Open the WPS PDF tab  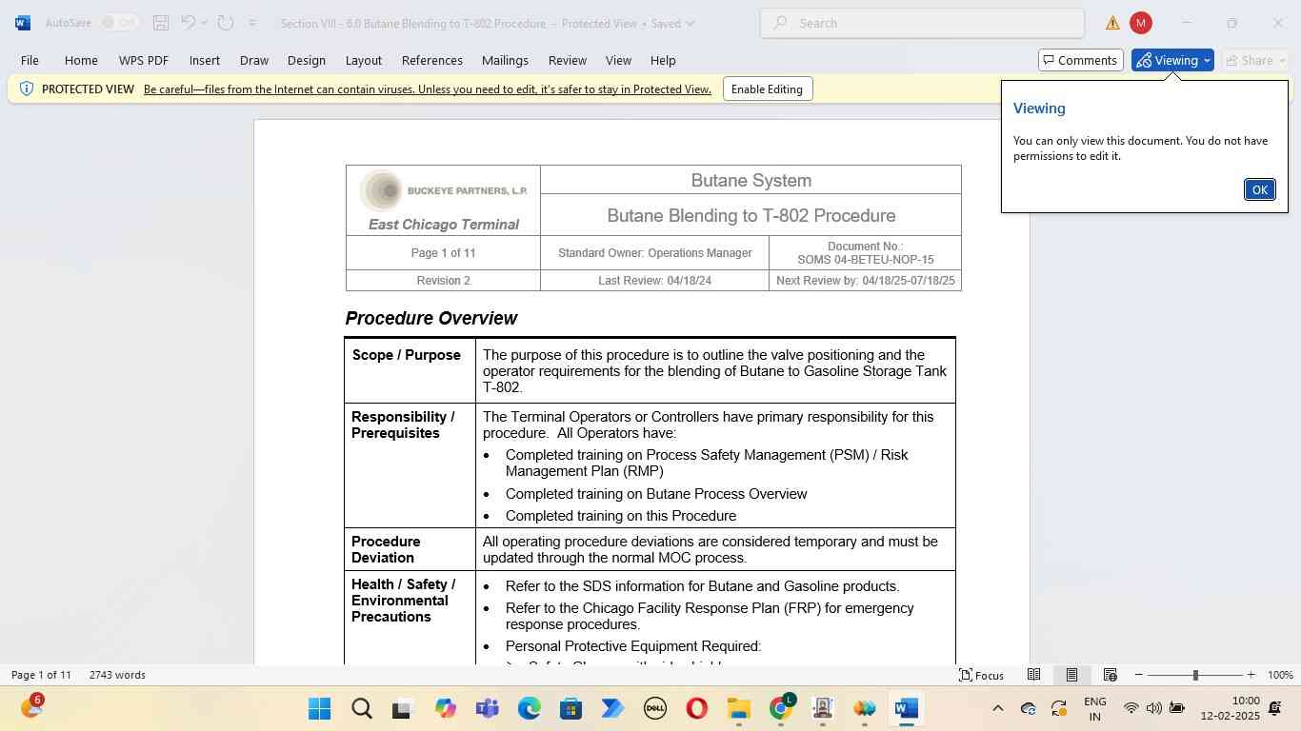click(x=144, y=60)
